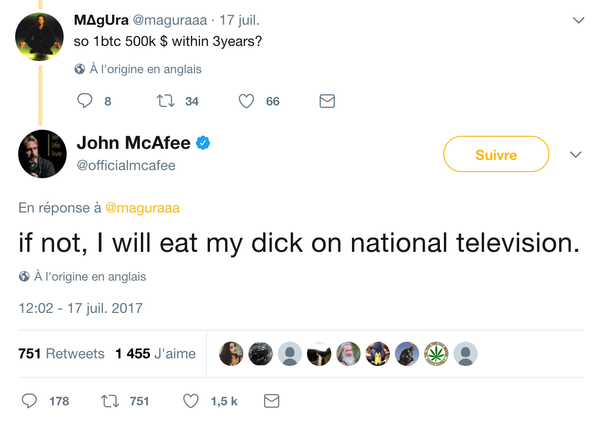Retweet MAgUra's tweet with 34 retweets
The image size is (607, 427).
166,101
